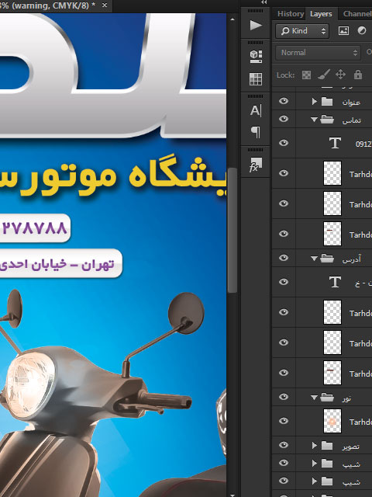Hide the آدرس group with eye icon
The width and height of the screenshot is (372, 497).
284,258
